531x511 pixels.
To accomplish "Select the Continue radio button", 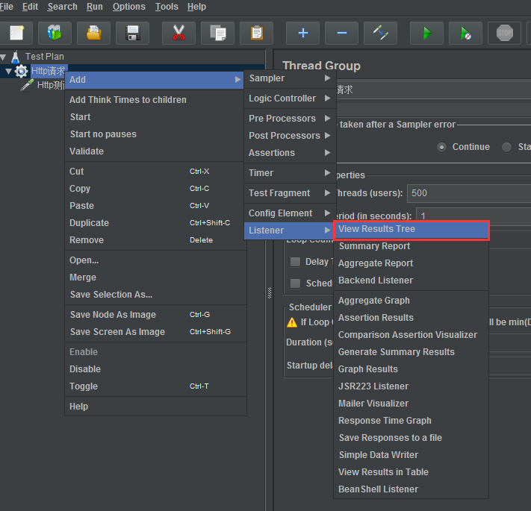I will click(x=441, y=148).
